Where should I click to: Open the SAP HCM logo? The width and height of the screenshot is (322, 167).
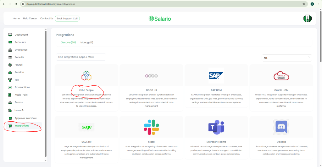(216, 75)
